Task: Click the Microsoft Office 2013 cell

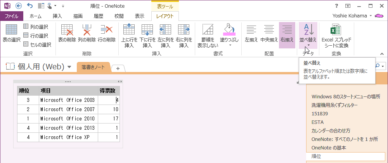Action: pos(68,128)
